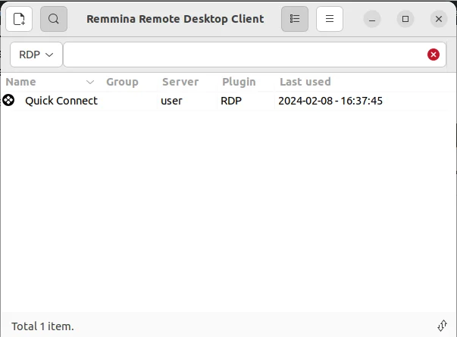The height and width of the screenshot is (337, 457).
Task: Minimize the Remmina window
Action: (x=373, y=19)
